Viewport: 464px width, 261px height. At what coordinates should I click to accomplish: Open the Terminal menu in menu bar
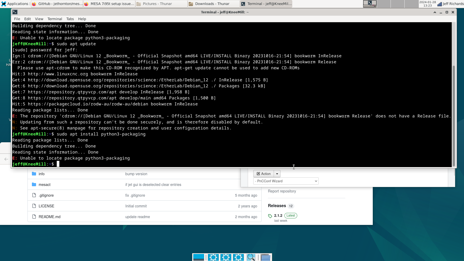[55, 19]
